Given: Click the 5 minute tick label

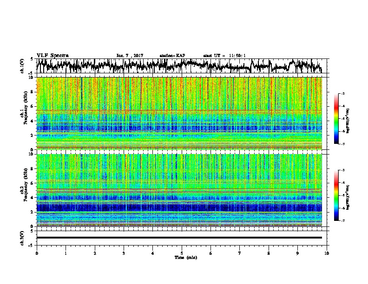Looking at the screenshot, I should (x=182, y=253).
